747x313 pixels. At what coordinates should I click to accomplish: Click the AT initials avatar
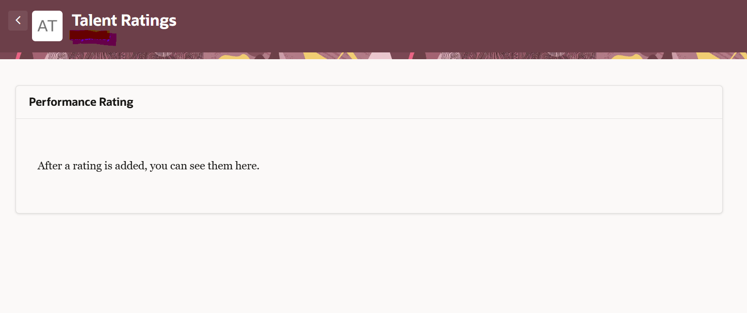tap(47, 26)
